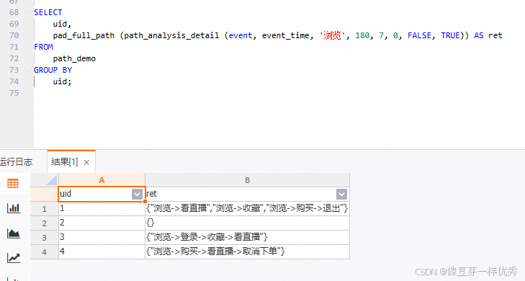Place cursor on SELECT keyword
The image size is (525, 281).
[x=48, y=12]
